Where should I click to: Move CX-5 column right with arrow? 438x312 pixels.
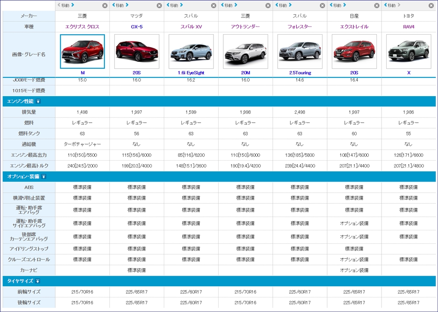click(127, 5)
